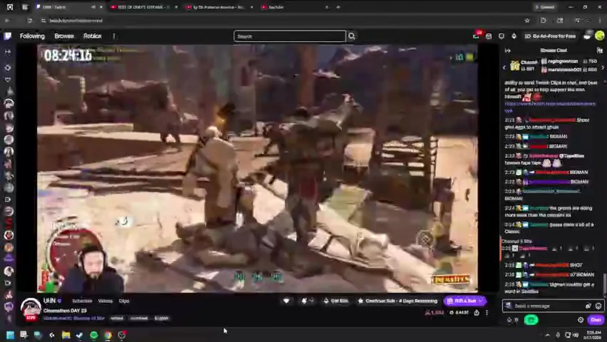Open the left sidebar collapse arrow

point(8,51)
